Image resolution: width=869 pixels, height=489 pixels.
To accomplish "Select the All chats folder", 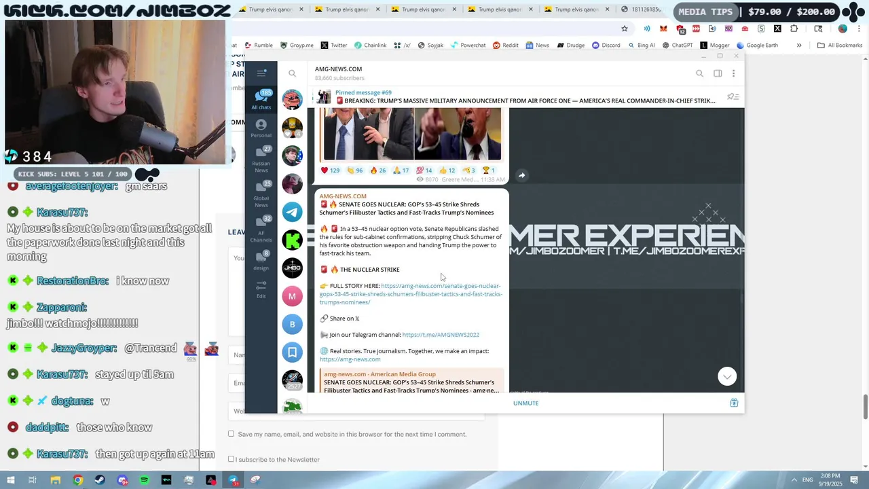I will click(261, 99).
